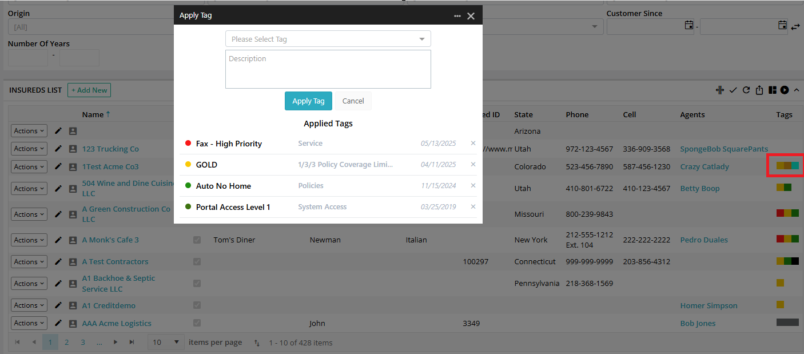Edit A Monk's Cafe 3 with pencil icon
This screenshot has height=354, width=804.
click(58, 240)
